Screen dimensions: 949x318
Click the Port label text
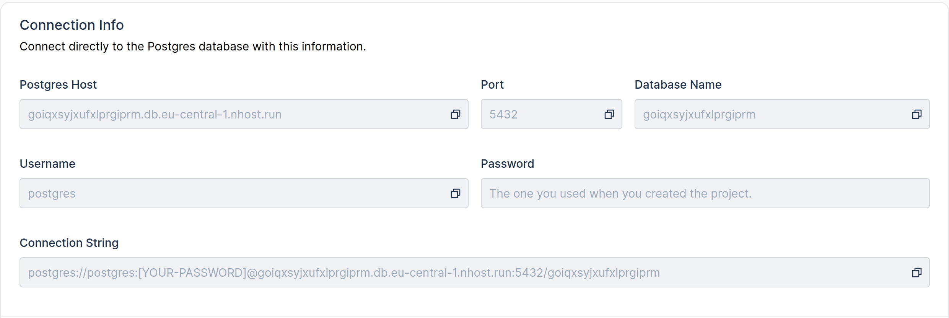coord(492,84)
